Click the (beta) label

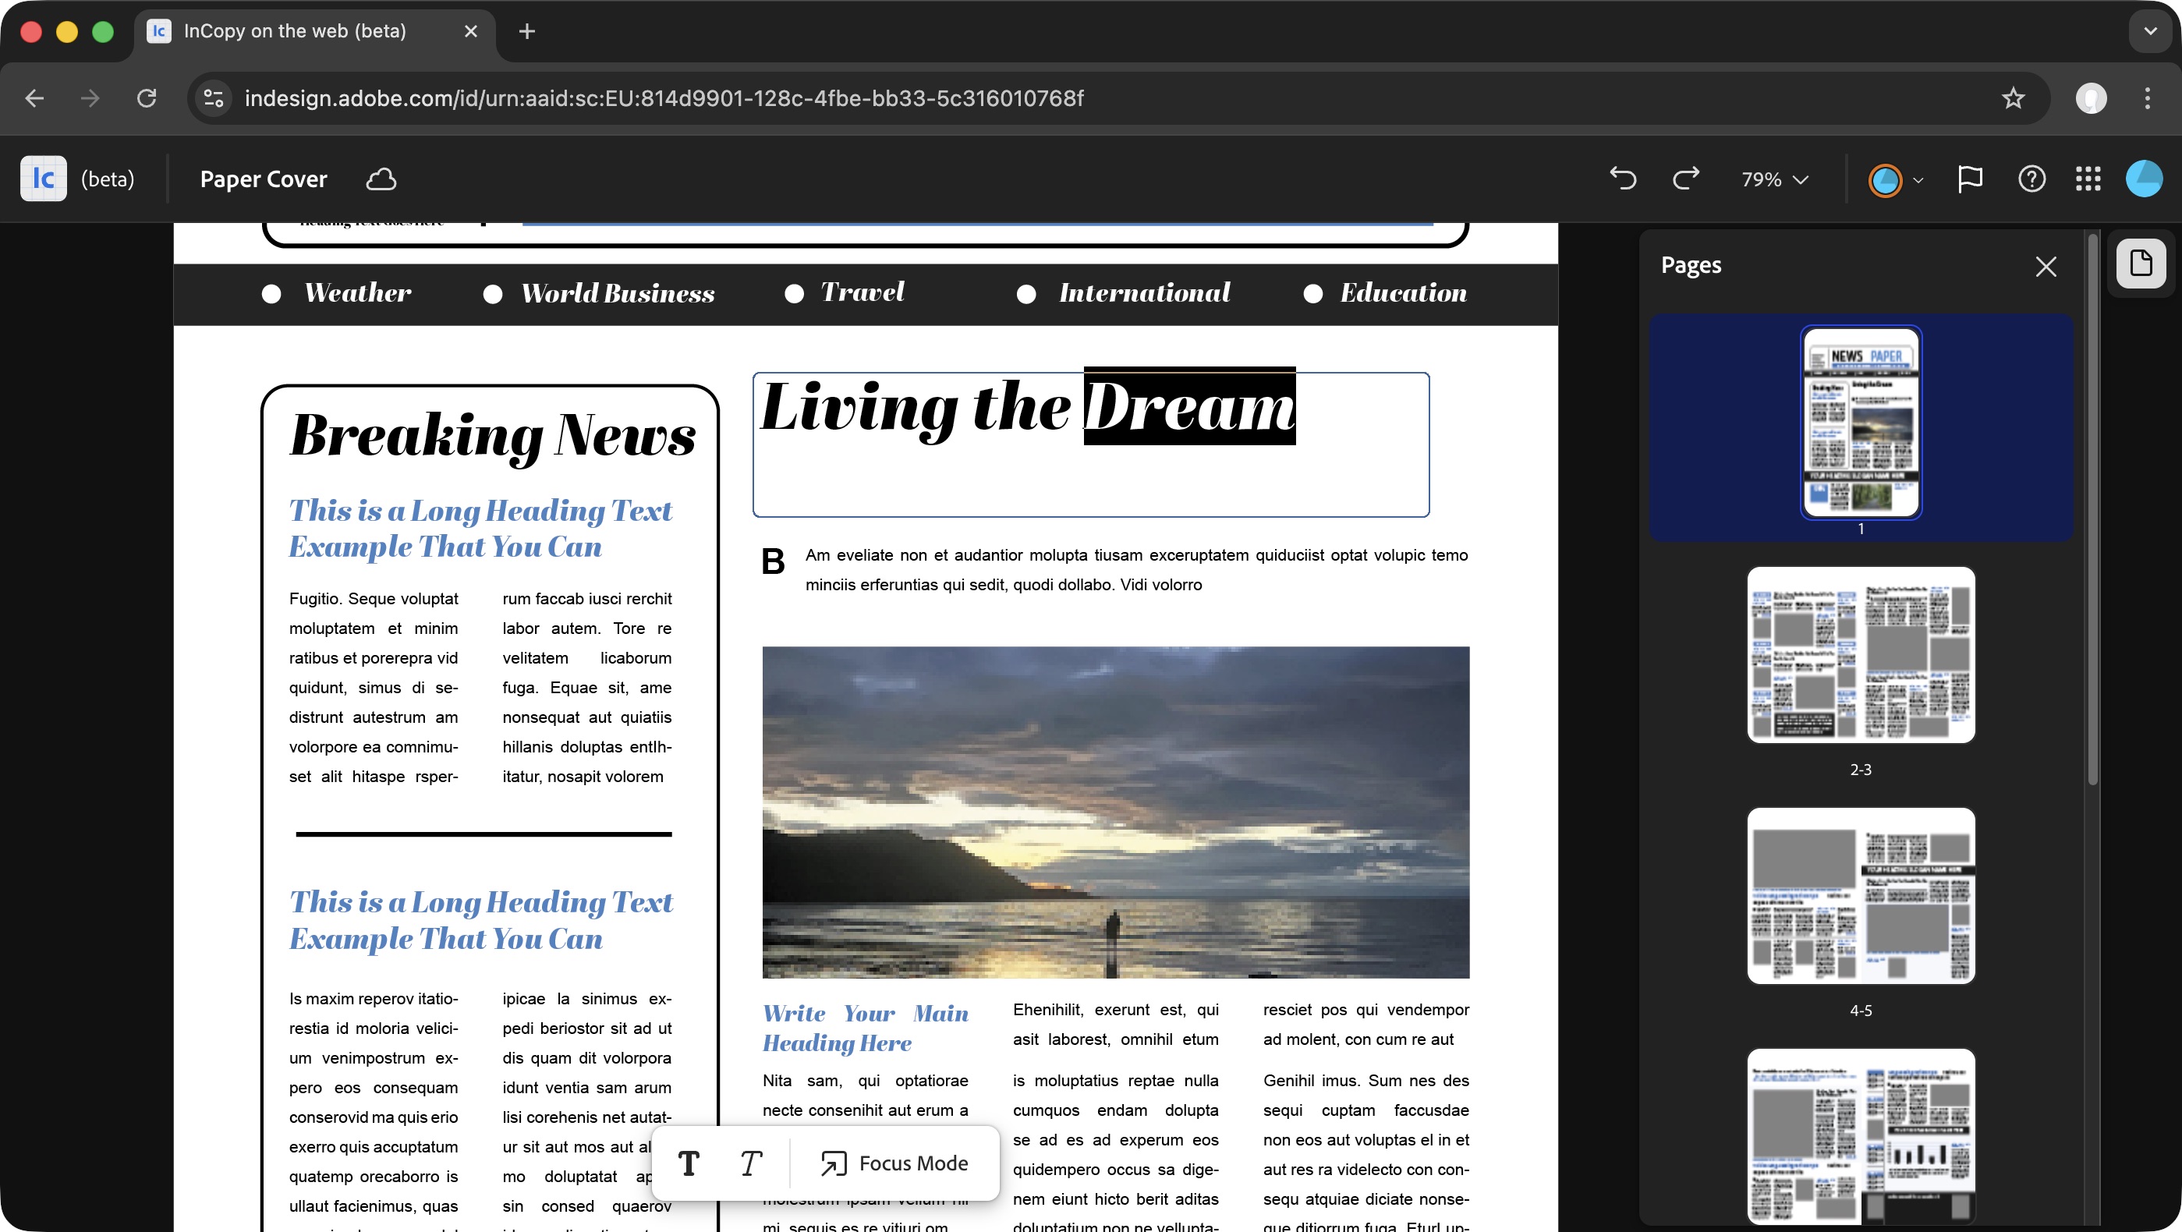(x=108, y=179)
